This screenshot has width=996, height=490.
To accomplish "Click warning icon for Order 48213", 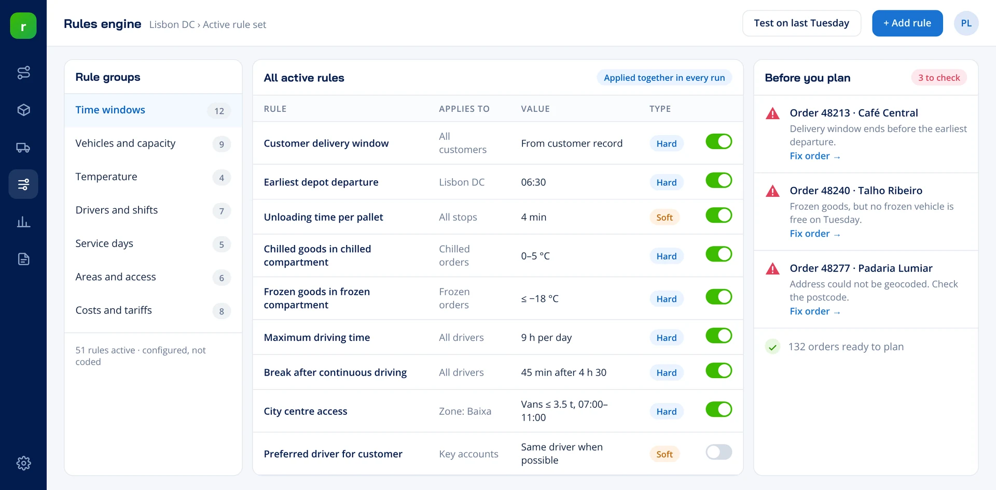I will (x=772, y=113).
